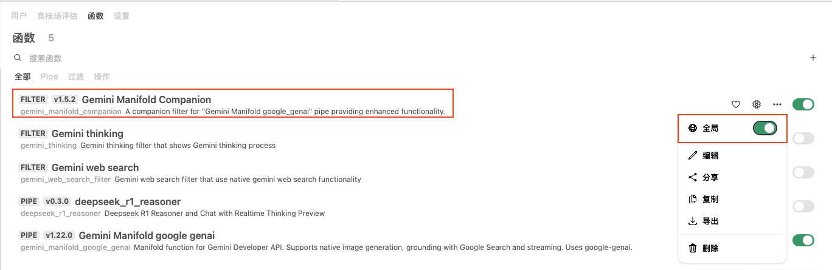
Task: Enable the Gemini thinking function toggle
Action: click(x=803, y=138)
